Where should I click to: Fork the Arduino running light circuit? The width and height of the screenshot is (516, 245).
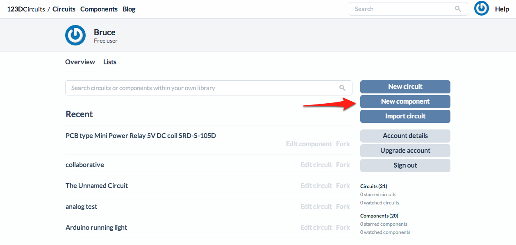343,227
